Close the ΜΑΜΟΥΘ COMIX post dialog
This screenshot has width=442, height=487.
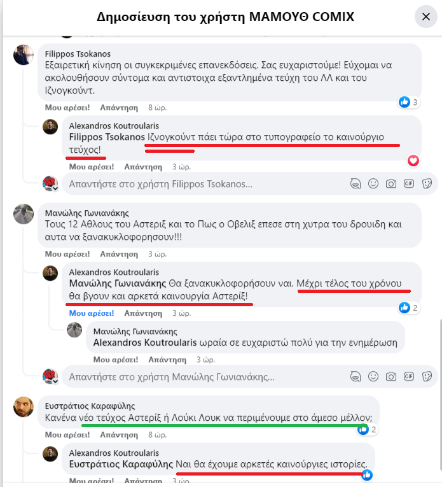pyautogui.click(x=426, y=17)
